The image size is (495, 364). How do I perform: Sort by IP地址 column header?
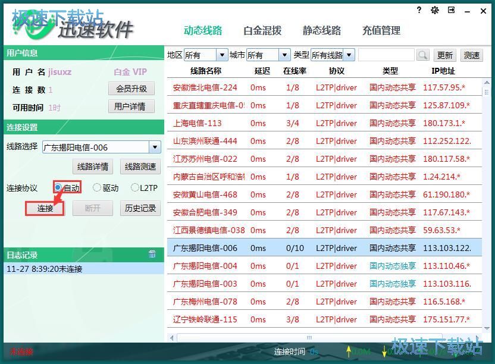[x=443, y=71]
